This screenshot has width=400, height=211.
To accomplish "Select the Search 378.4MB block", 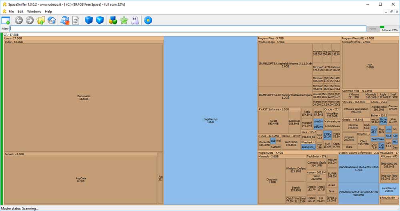I will point(296,189).
